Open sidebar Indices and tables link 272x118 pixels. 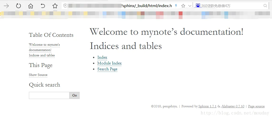[x=42, y=55]
